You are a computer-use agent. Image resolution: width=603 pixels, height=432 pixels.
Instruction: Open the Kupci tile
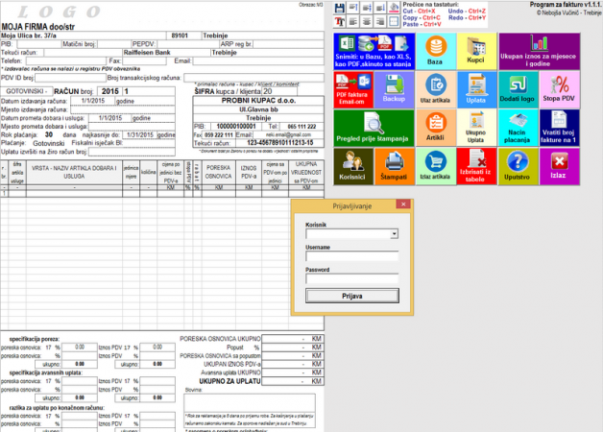click(476, 51)
